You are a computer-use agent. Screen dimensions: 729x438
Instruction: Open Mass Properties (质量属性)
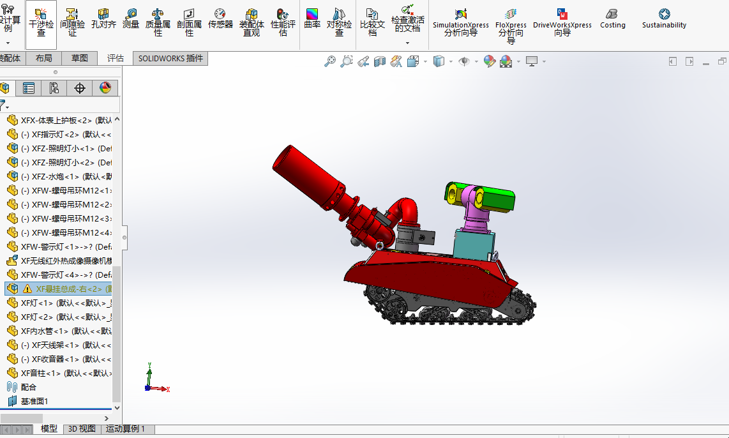pyautogui.click(x=158, y=23)
